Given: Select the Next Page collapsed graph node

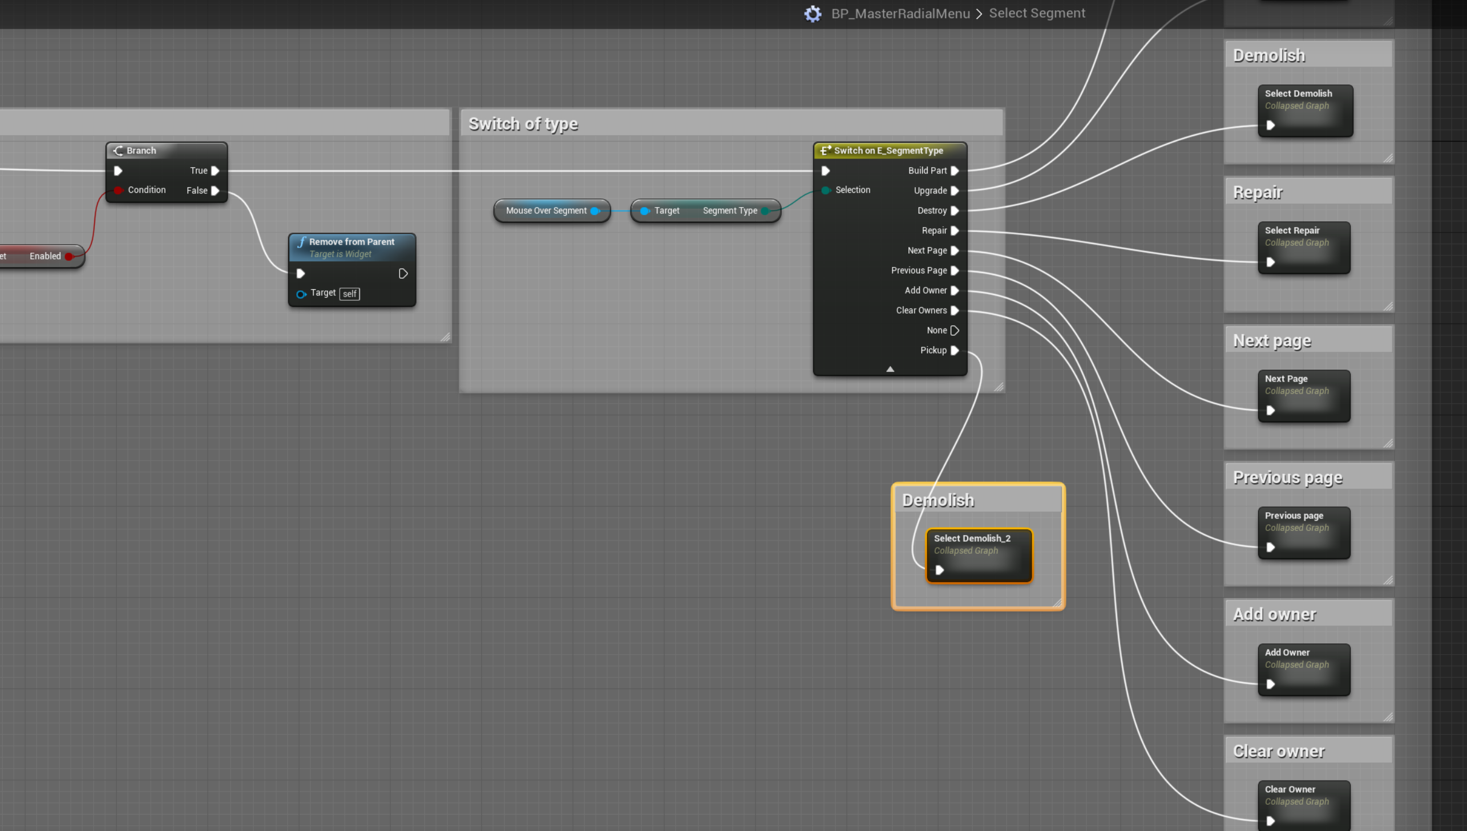Looking at the screenshot, I should click(x=1304, y=396).
